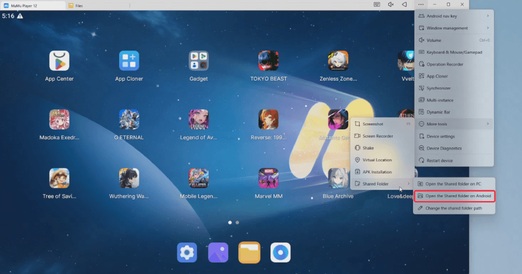Screen dimensions: 522x274
Task: Open Settings gear in the dock
Action: (187, 253)
